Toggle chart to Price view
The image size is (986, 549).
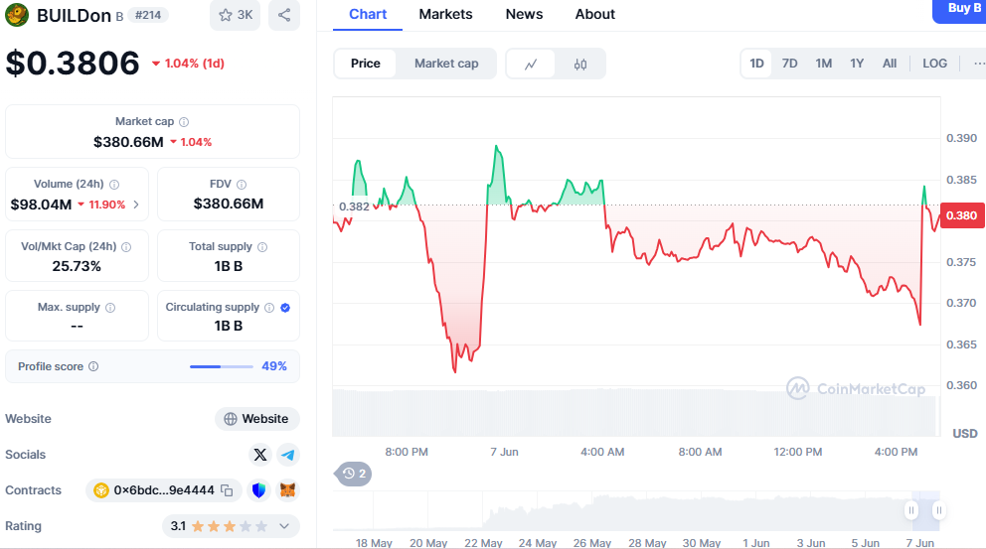click(x=366, y=64)
